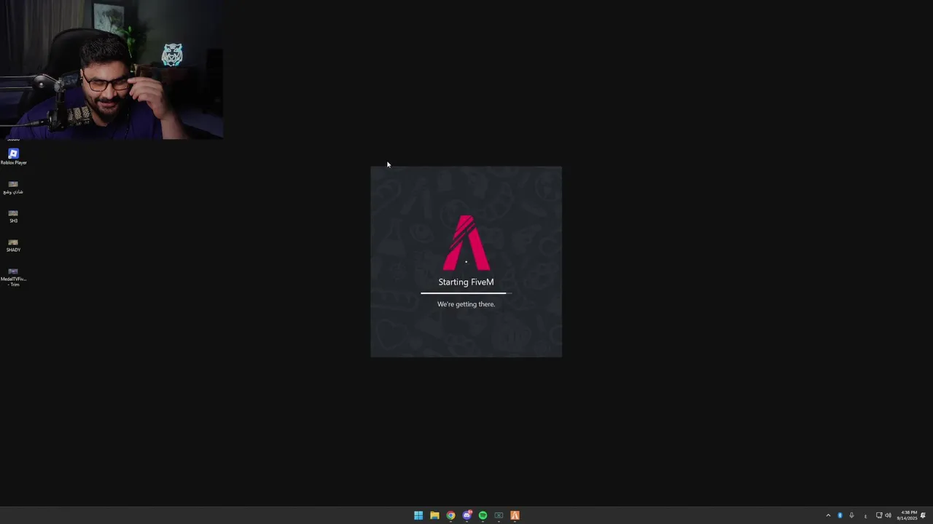Open Spotify from the taskbar

[x=483, y=515]
